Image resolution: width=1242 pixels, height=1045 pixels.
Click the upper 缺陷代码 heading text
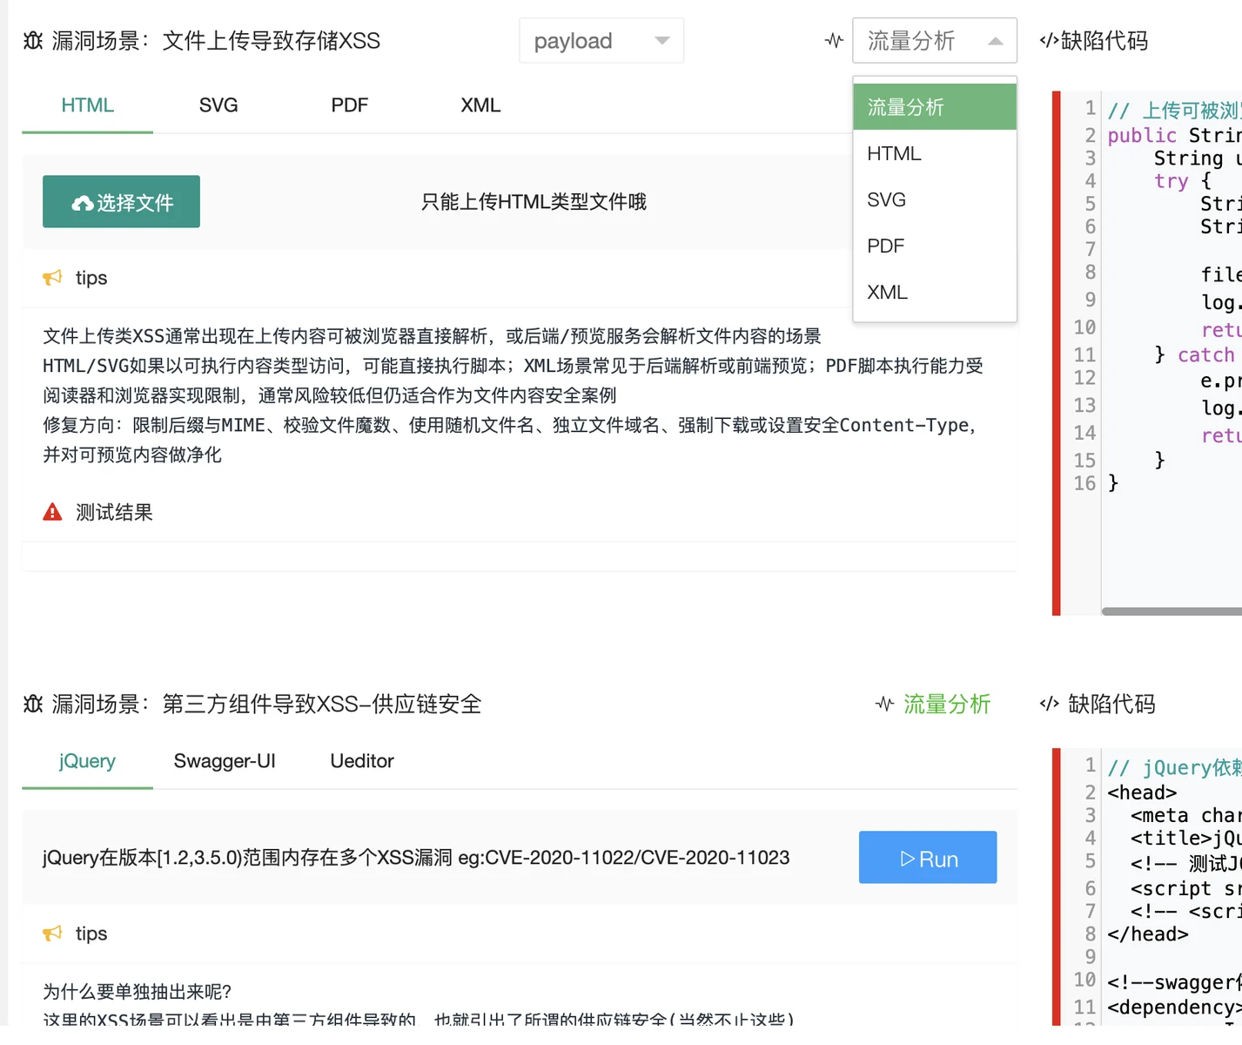(1104, 41)
